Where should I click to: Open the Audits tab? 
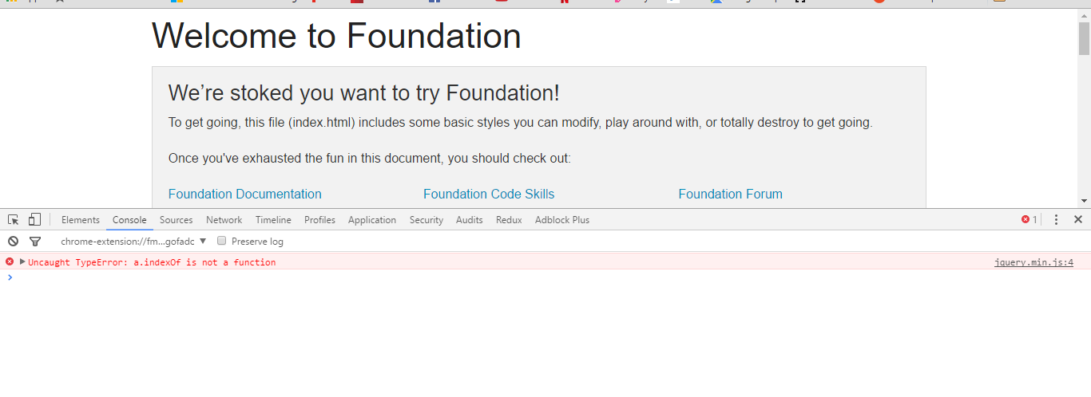pyautogui.click(x=470, y=220)
